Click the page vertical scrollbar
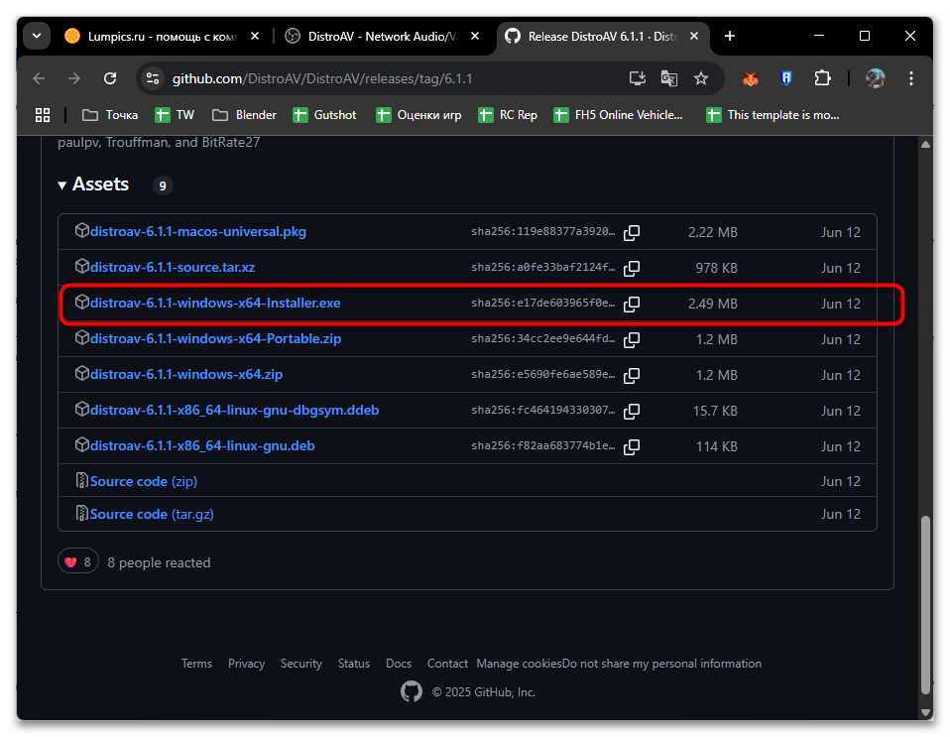The height and width of the screenshot is (737, 950). point(925,595)
